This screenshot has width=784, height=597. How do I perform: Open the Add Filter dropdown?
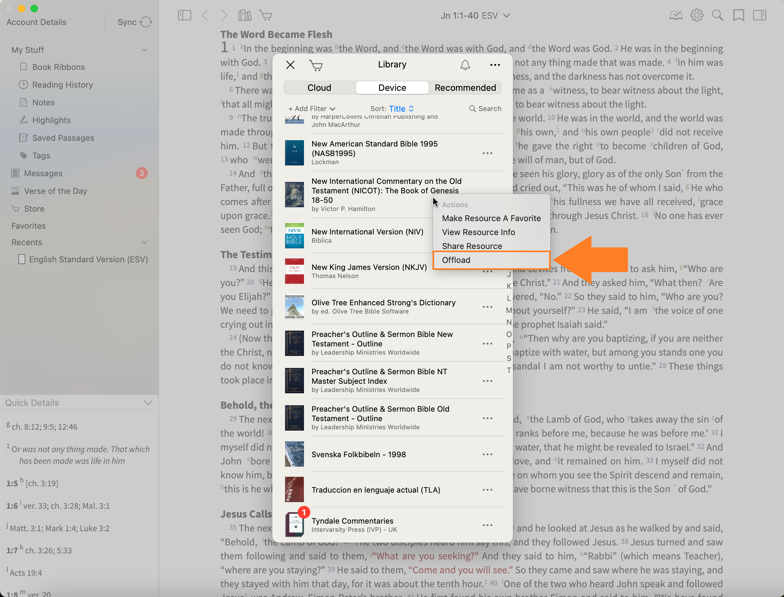pos(312,109)
